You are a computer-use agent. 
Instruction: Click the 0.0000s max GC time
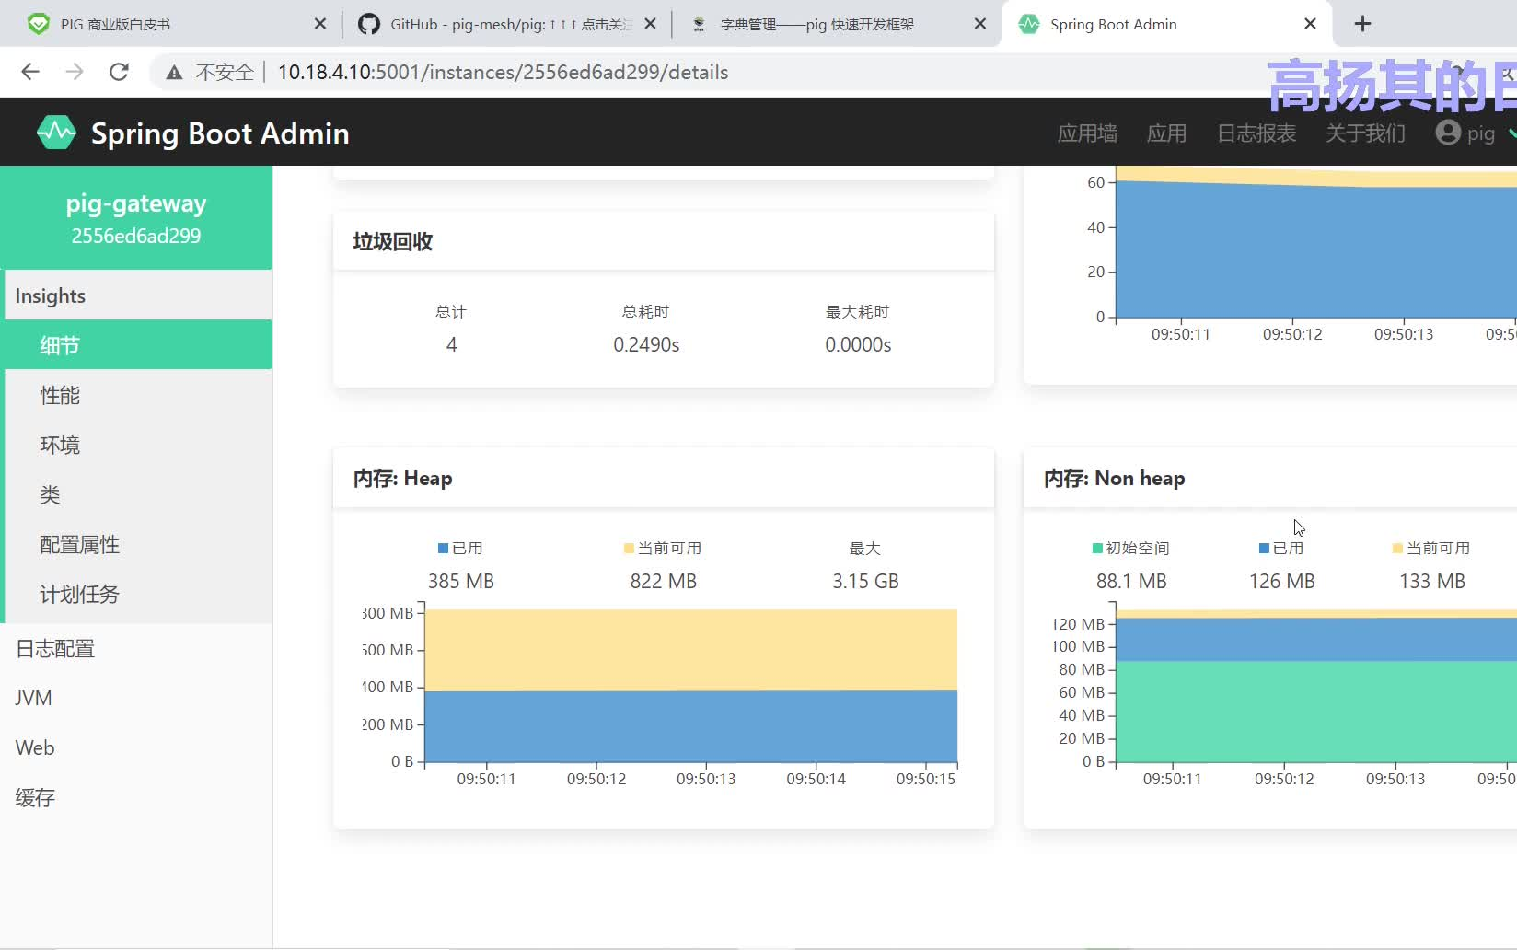[858, 344]
